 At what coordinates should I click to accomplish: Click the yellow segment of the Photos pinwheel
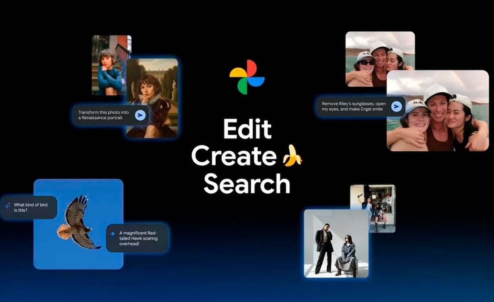237,73
